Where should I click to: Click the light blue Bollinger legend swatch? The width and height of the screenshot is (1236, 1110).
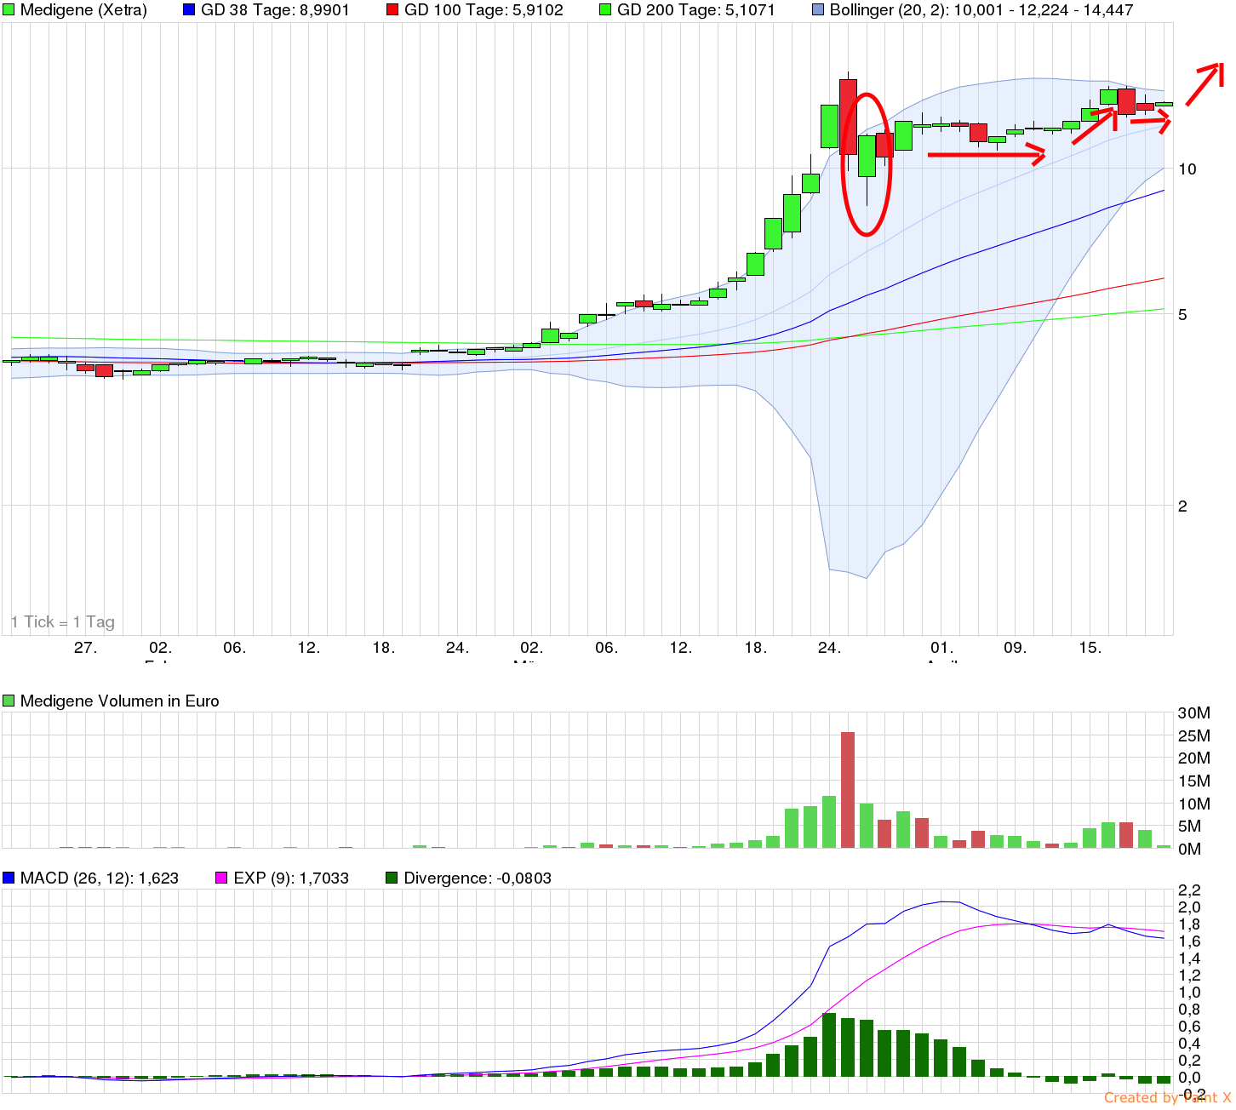(818, 10)
